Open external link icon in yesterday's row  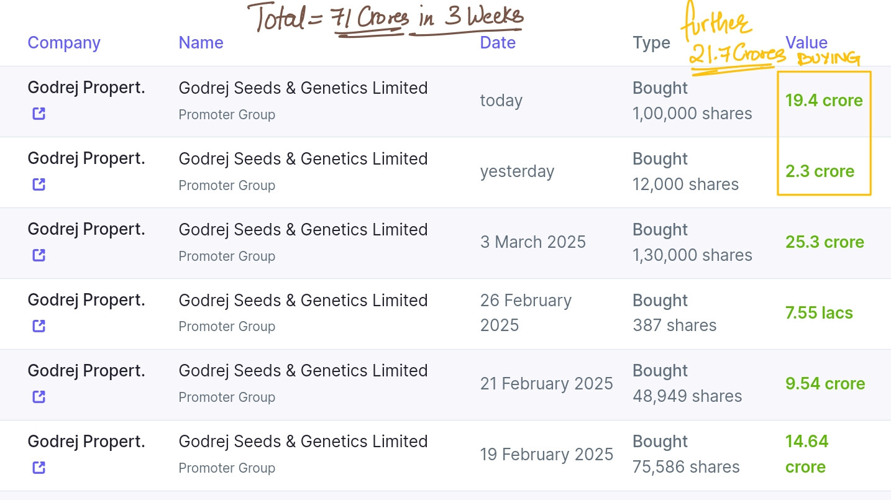tap(39, 184)
